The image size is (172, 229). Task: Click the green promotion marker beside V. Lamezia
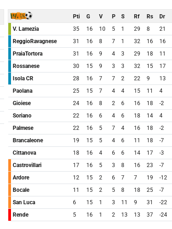point(10,29)
